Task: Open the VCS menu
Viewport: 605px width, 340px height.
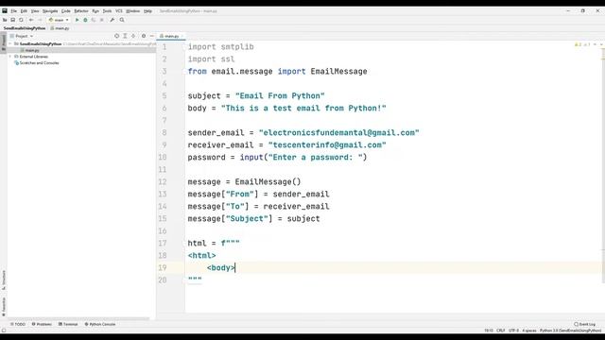Action: pos(119,11)
